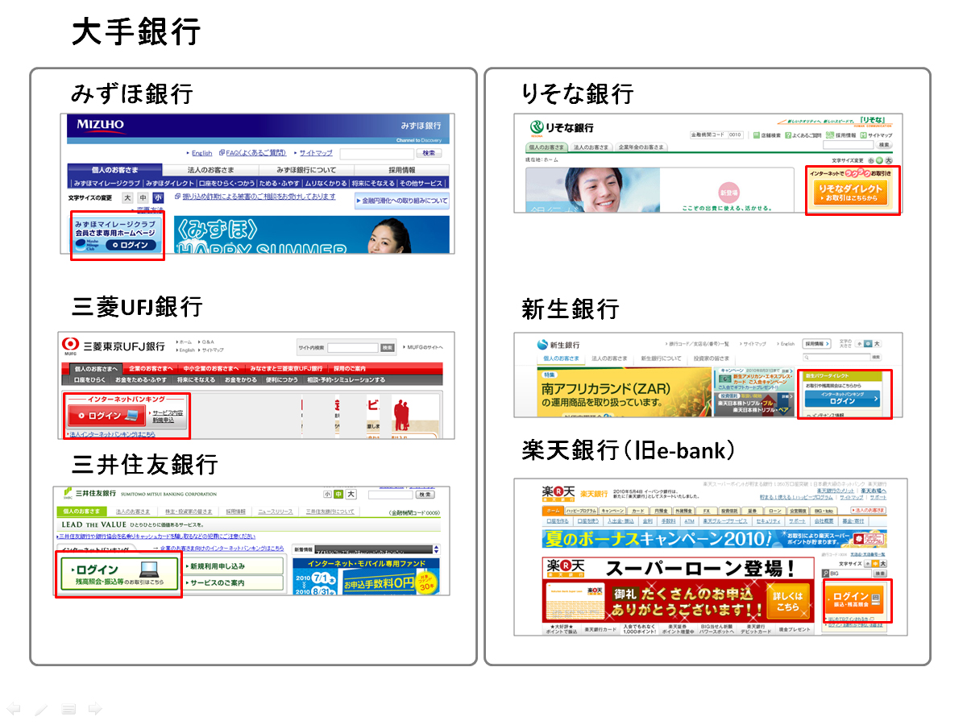Open 新生銀行について tab

point(662,358)
